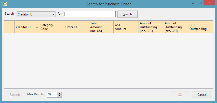Screen dimensions: 217x103
Task: Sort by Total Amount (inc. GST) column
Action: coord(101,27)
